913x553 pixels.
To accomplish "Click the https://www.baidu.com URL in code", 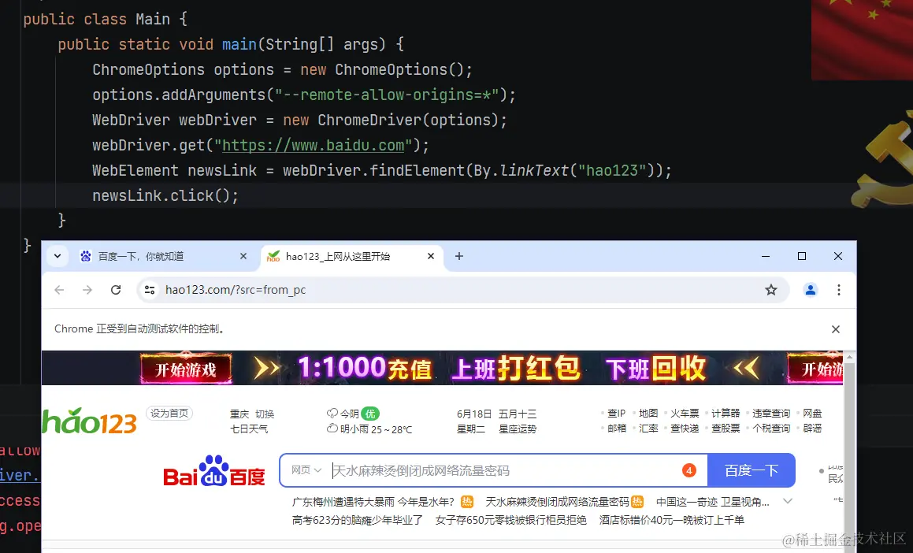I will [314, 146].
